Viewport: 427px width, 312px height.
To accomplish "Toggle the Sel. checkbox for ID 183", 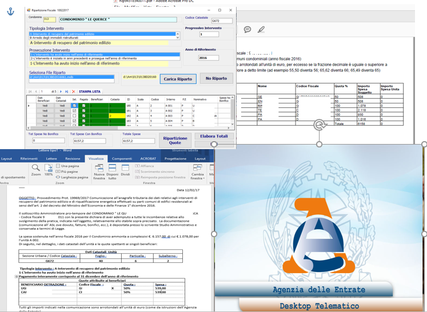I will pyautogui.click(x=74, y=121).
